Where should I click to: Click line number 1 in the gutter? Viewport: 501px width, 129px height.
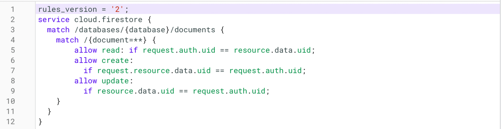(13, 9)
